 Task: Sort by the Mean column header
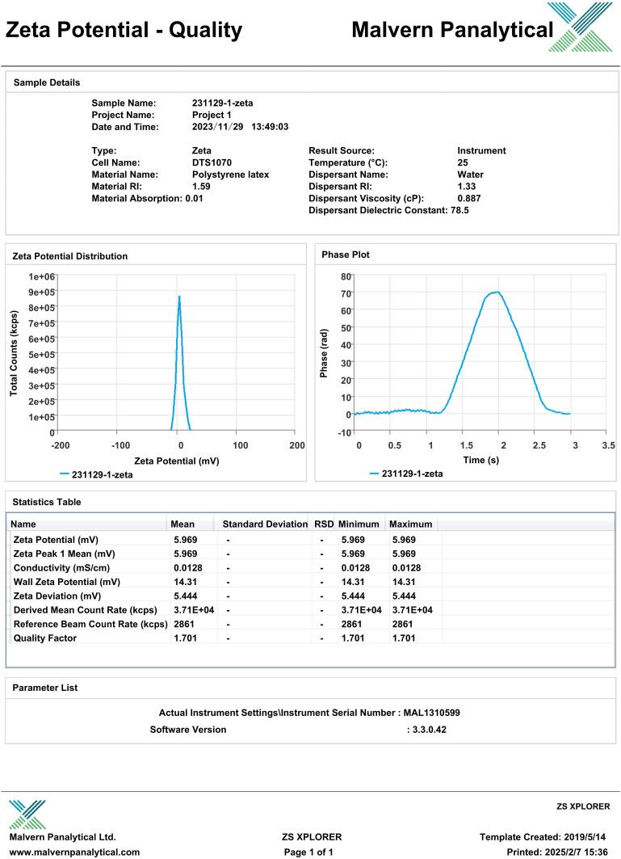pos(183,524)
